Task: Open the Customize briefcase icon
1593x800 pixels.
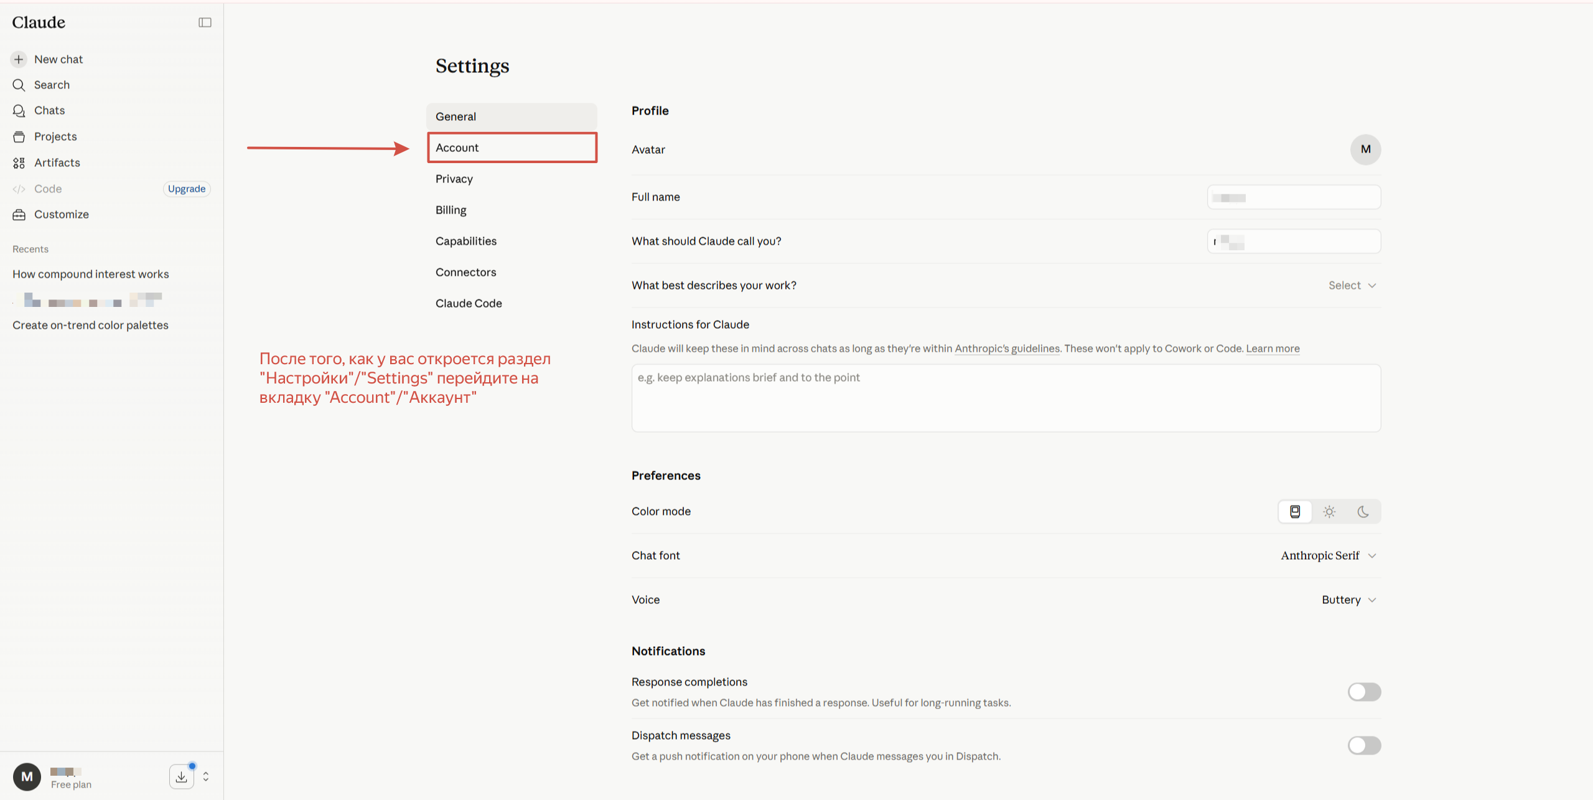Action: click(x=19, y=214)
